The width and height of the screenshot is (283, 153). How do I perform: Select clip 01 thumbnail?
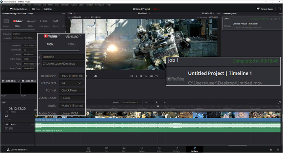(11, 88)
